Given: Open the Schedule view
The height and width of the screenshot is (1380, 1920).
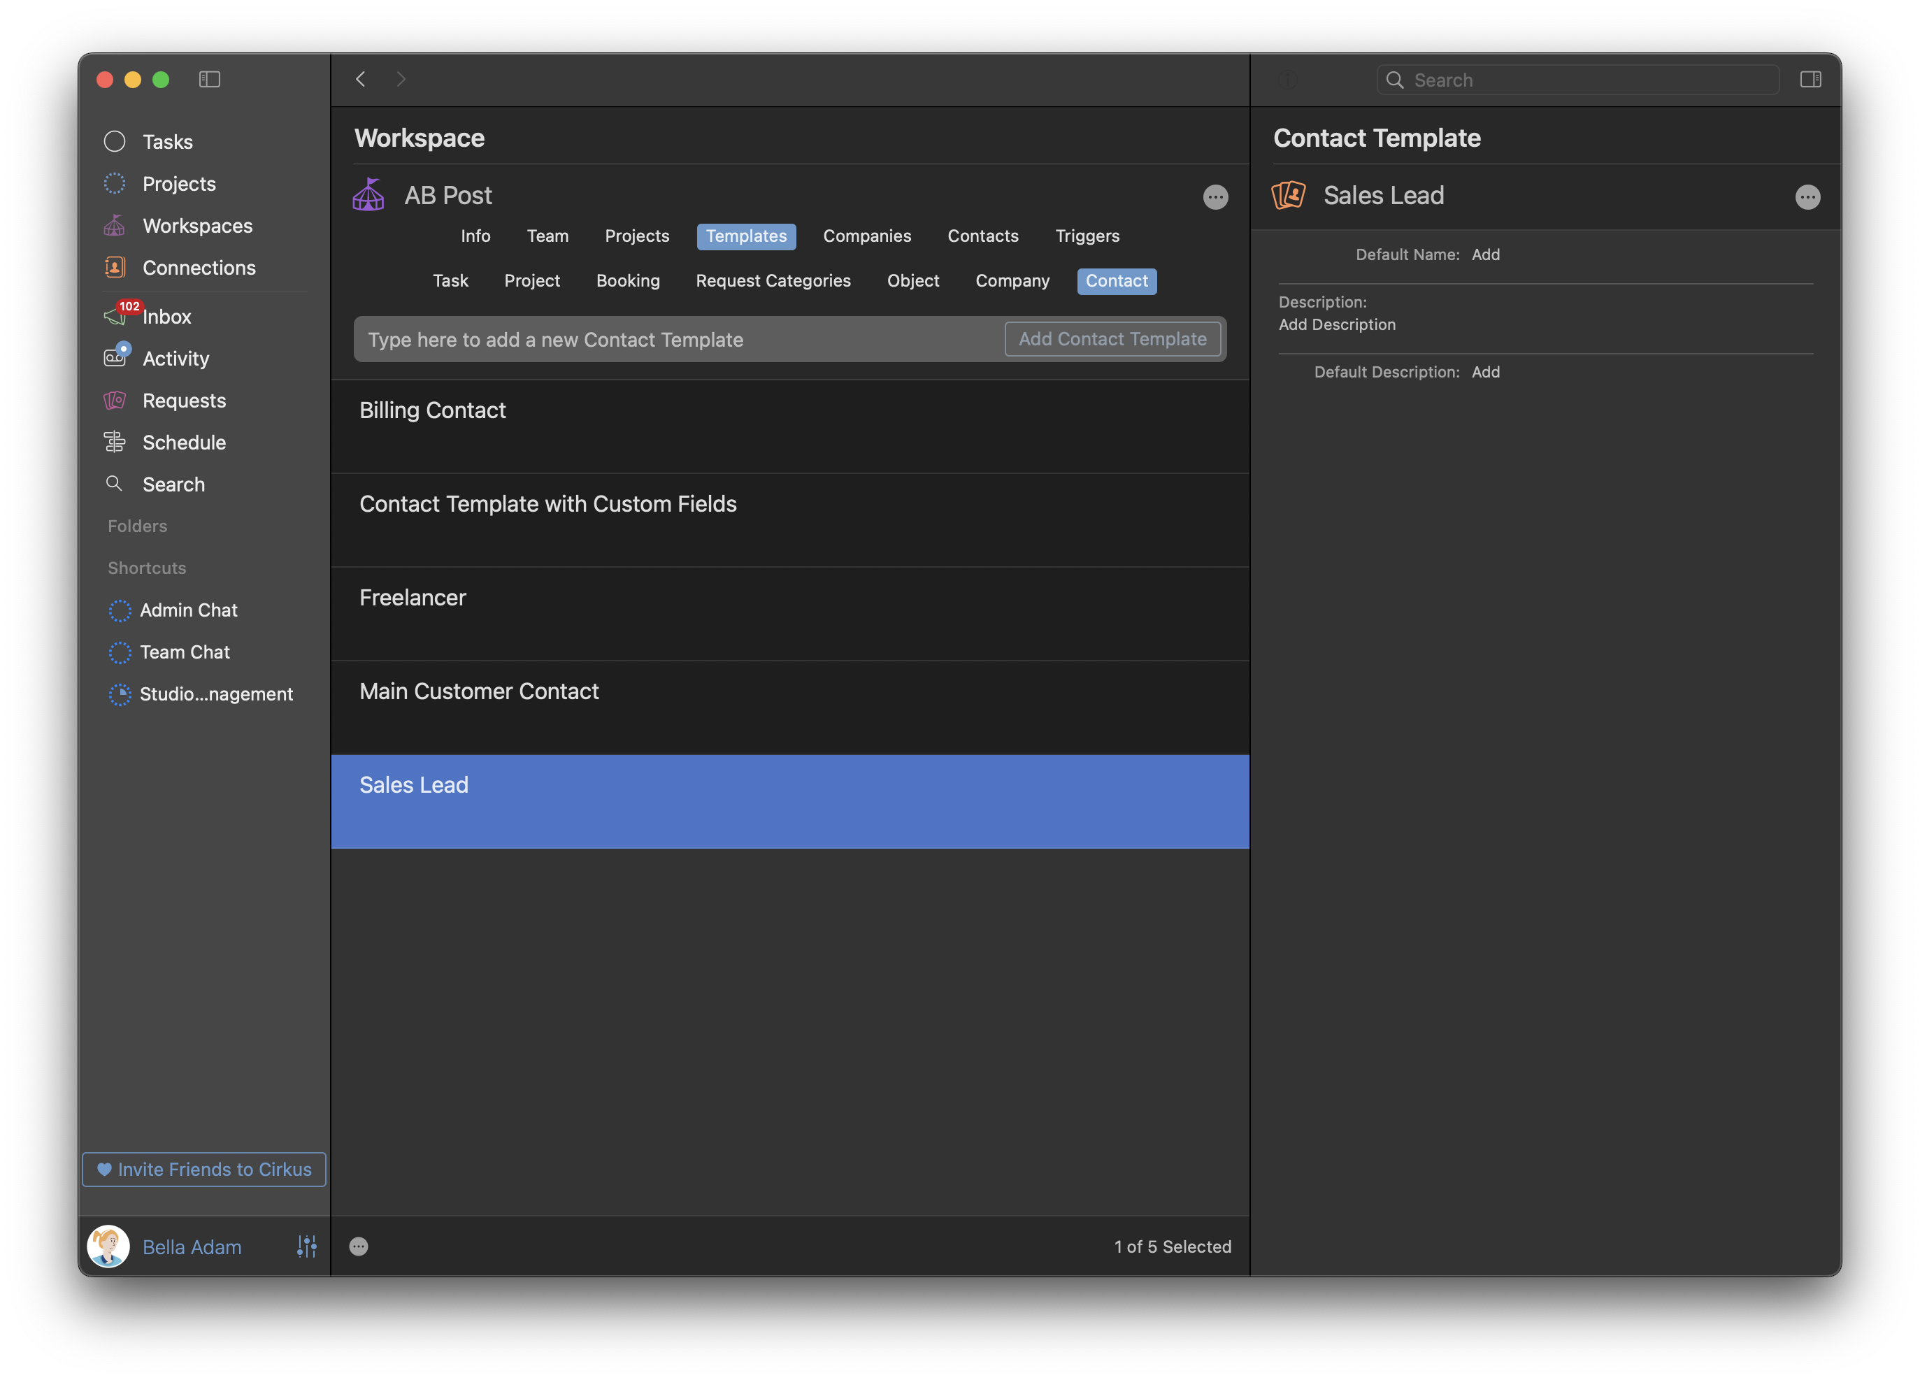Looking at the screenshot, I should click(184, 443).
